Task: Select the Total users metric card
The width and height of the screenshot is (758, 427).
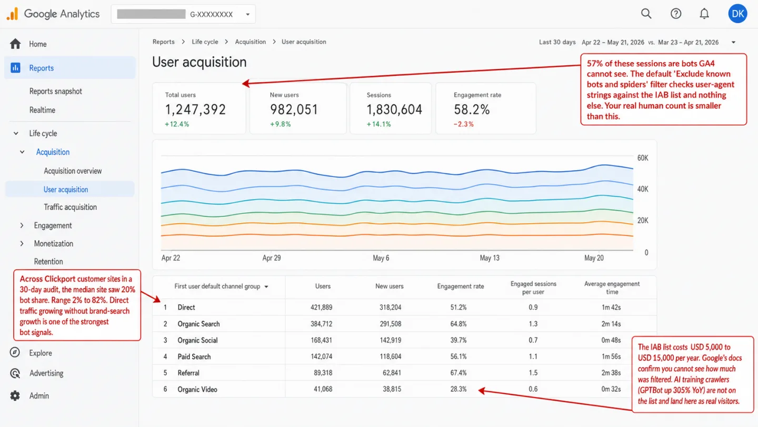Action: (199, 108)
